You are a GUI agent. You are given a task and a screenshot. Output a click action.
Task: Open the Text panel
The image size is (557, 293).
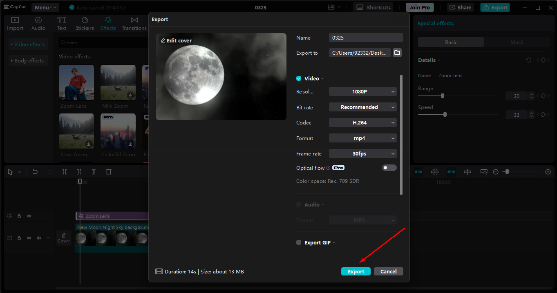[61, 23]
